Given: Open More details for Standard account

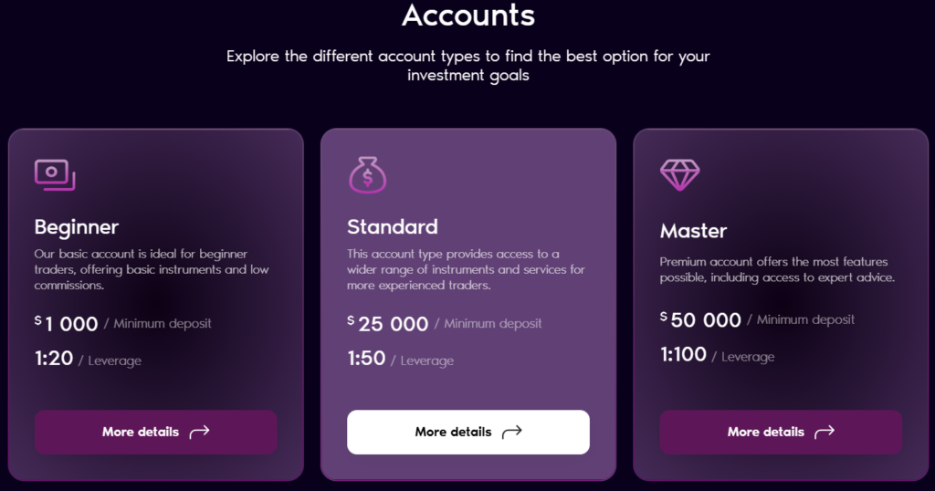Looking at the screenshot, I should (x=467, y=432).
